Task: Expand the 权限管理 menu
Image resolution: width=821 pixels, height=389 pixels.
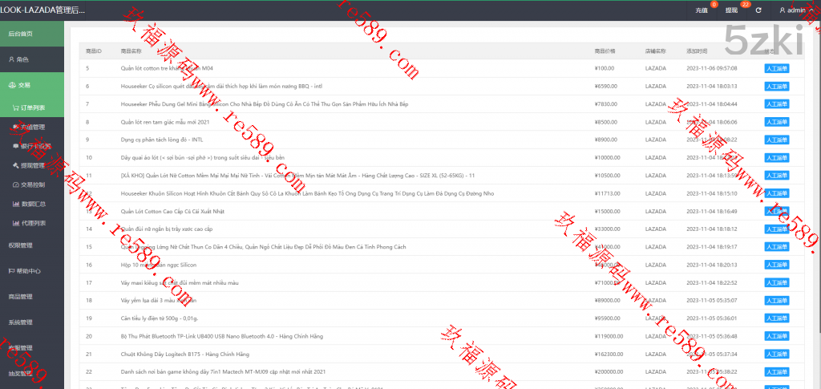Action: pyautogui.click(x=21, y=245)
